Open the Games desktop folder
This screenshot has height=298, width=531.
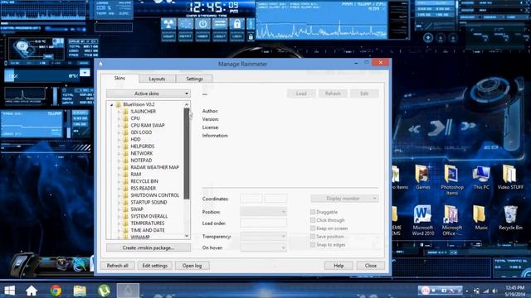(x=422, y=177)
